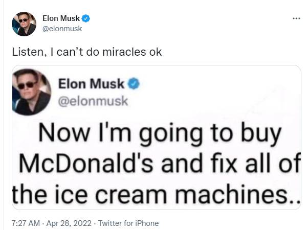
Task: Open the three-dot more options menu
Action: (x=296, y=18)
